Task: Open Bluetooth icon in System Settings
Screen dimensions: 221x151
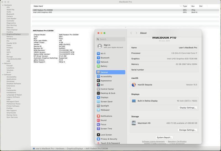Action: tap(98, 58)
